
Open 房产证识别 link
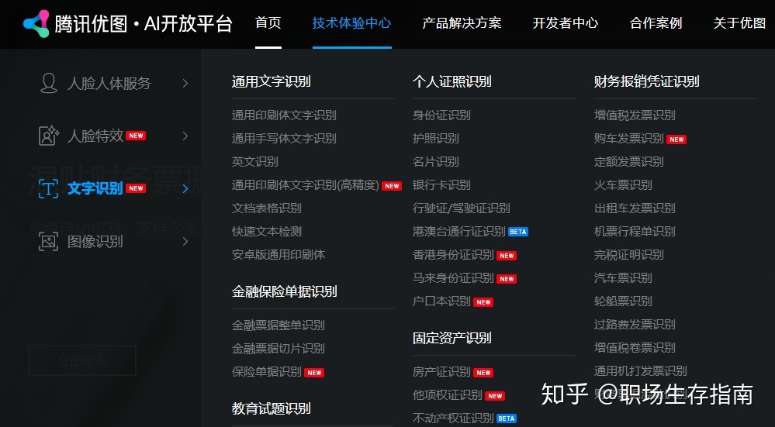pos(453,372)
